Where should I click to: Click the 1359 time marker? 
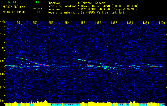146,23
